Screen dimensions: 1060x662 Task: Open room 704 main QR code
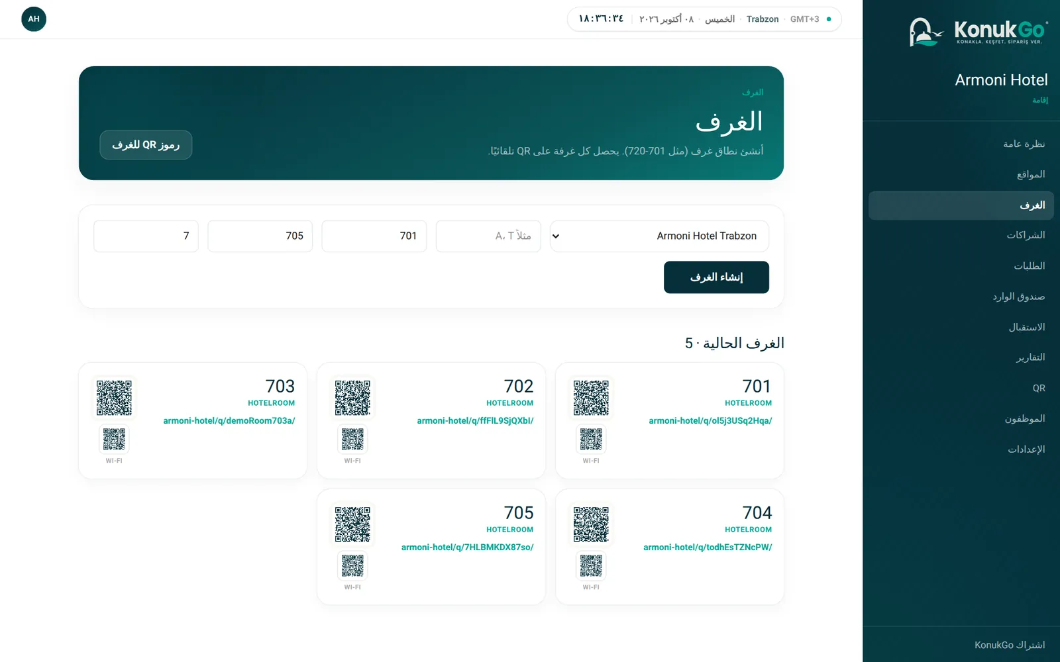(591, 524)
